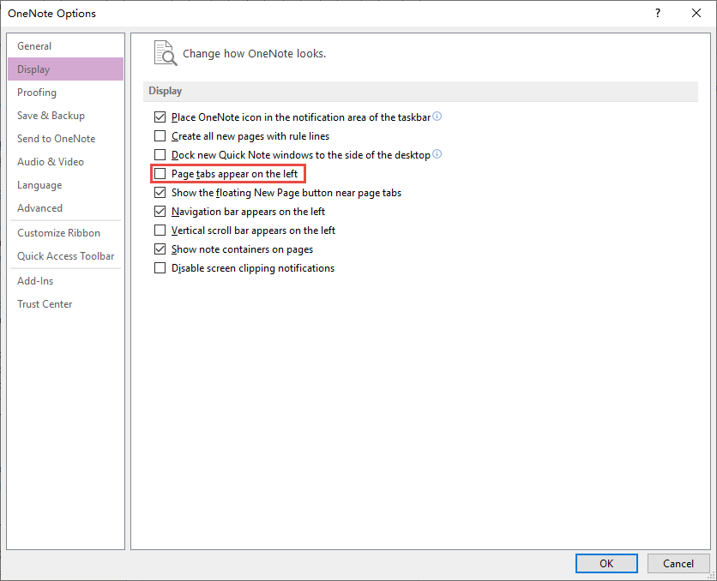The width and height of the screenshot is (717, 581).
Task: Click Cancel to discard changes
Action: 678,563
